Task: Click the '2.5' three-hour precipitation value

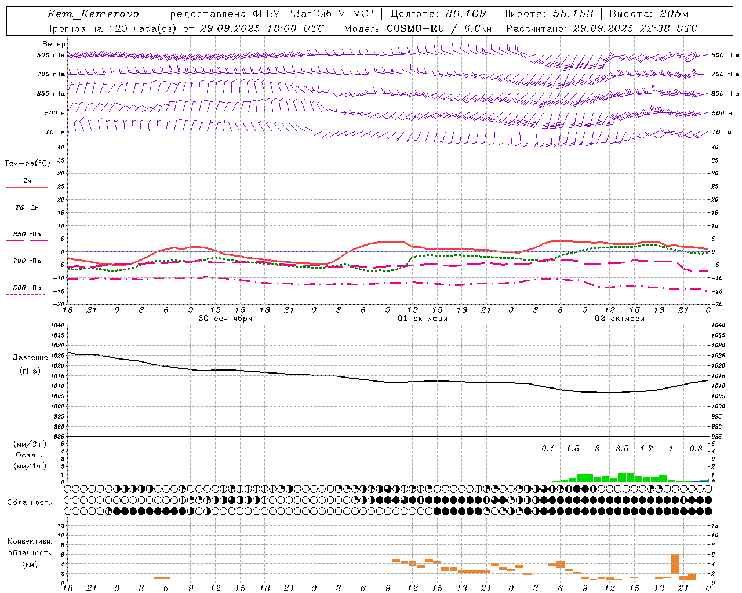Action: click(x=621, y=449)
